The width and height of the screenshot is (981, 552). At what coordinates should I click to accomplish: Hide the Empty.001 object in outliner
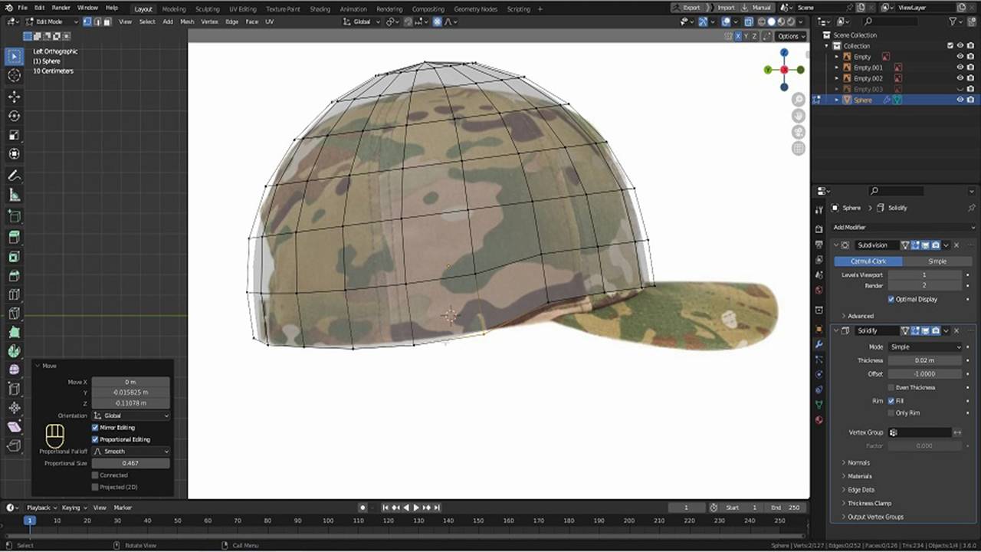click(x=960, y=67)
